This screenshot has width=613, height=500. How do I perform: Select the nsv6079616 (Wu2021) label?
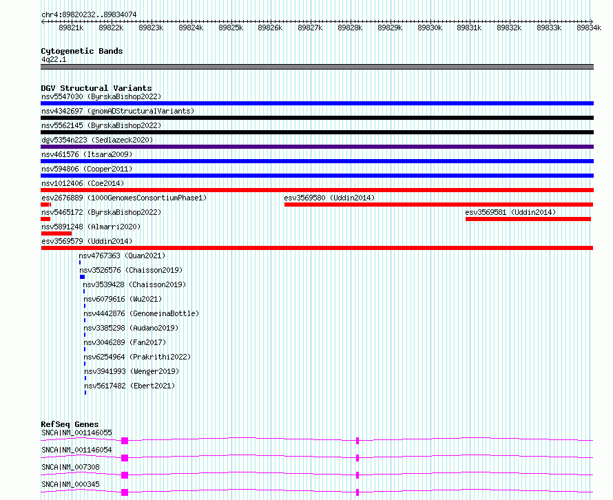pos(123,299)
